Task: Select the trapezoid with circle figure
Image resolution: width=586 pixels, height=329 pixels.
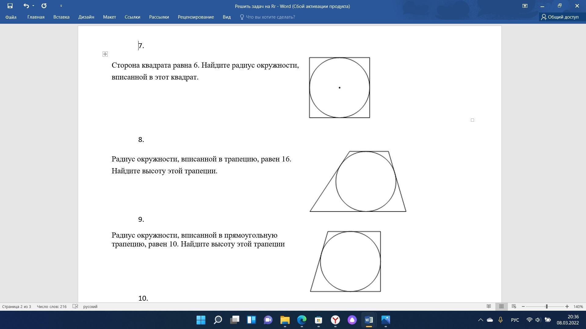Action: 358,181
